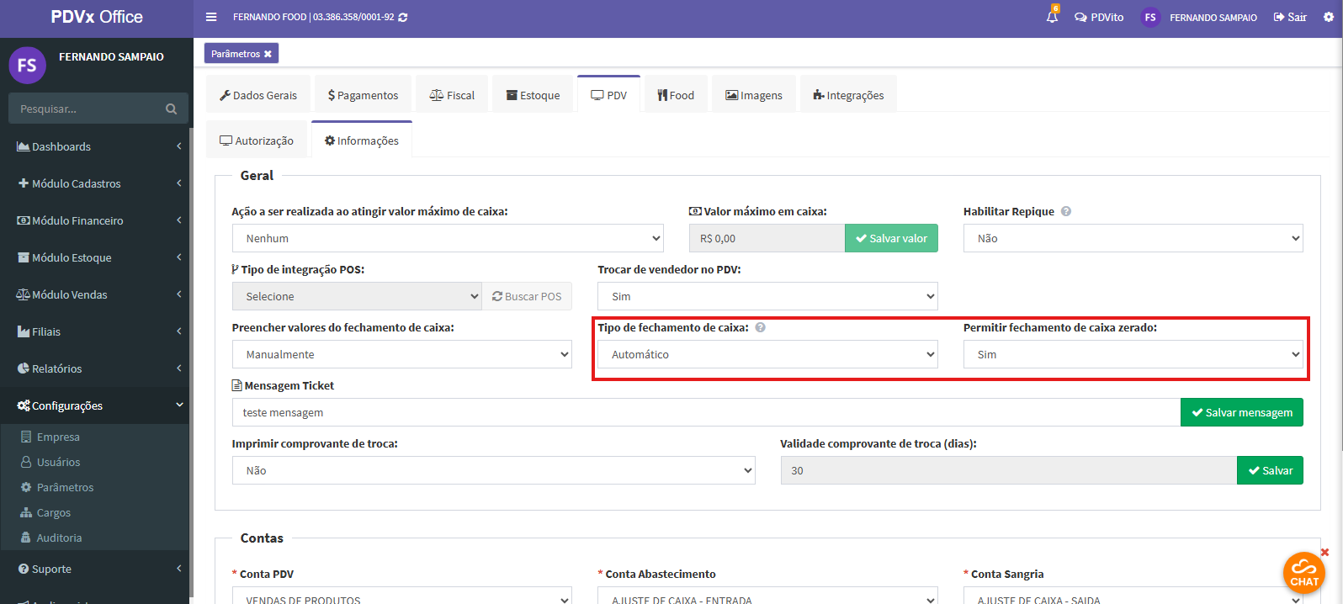Switch to Integrações tab
Screen dimensions: 1343x604
click(x=848, y=95)
